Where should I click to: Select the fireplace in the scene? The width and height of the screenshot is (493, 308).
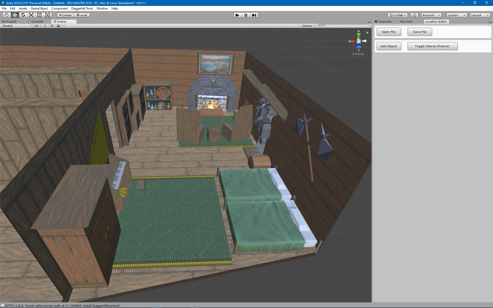pyautogui.click(x=213, y=94)
